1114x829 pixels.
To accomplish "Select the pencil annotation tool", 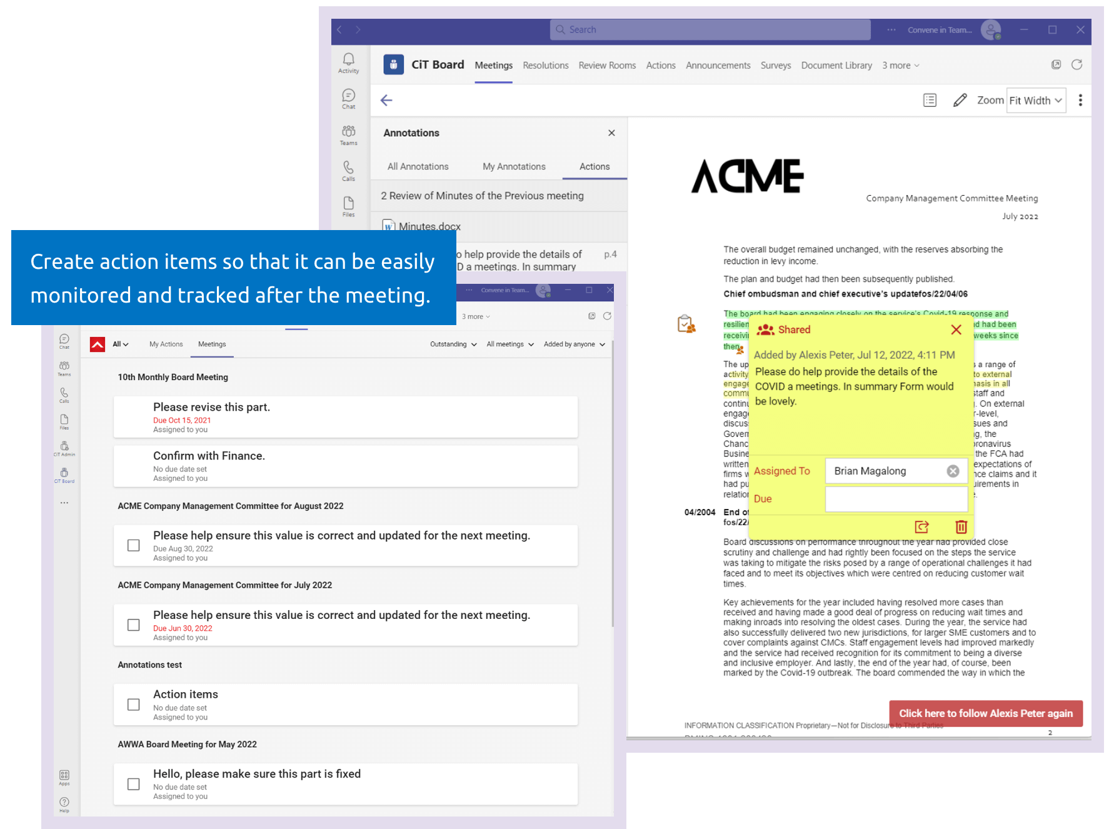I will 960,99.
